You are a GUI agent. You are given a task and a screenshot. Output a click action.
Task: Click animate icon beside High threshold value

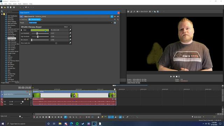click(70, 36)
